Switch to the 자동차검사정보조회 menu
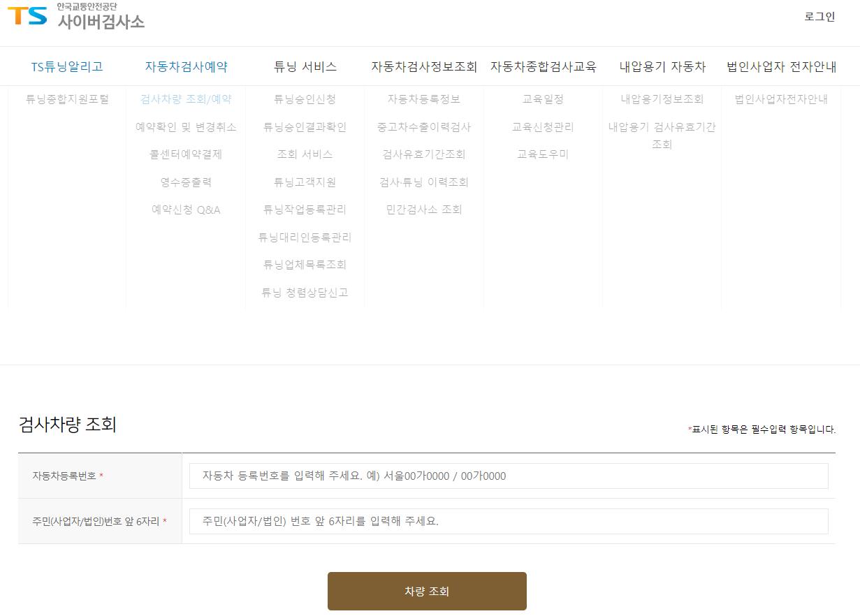Image resolution: width=860 pixels, height=616 pixels. [425, 66]
